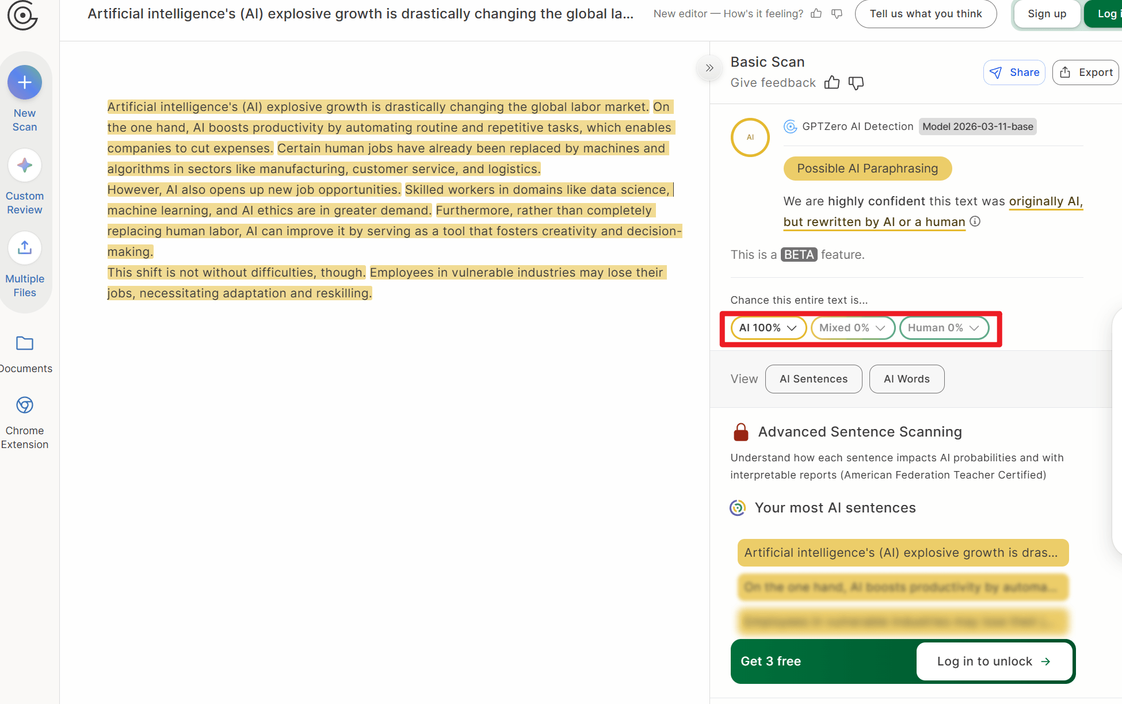1122x704 pixels.
Task: Expand the Human 0% dropdown
Action: [x=944, y=328]
